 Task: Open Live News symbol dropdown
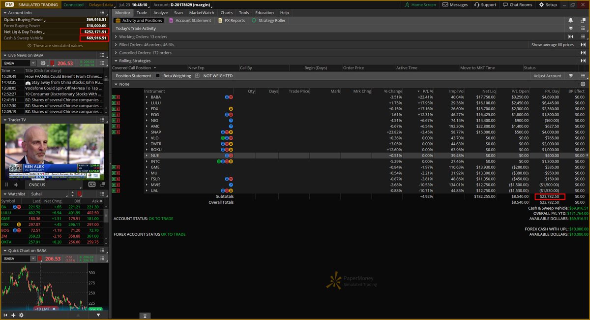[33, 63]
